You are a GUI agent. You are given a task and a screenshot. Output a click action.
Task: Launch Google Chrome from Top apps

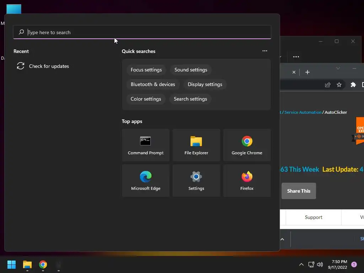pyautogui.click(x=247, y=145)
